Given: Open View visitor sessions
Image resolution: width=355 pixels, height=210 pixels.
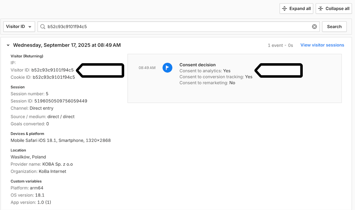Looking at the screenshot, I should pos(322,45).
